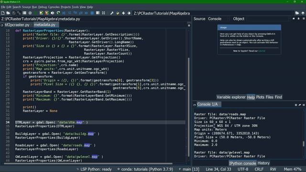This screenshot has width=306, height=172.
Task: Open the View menu
Action: pos(83,7)
